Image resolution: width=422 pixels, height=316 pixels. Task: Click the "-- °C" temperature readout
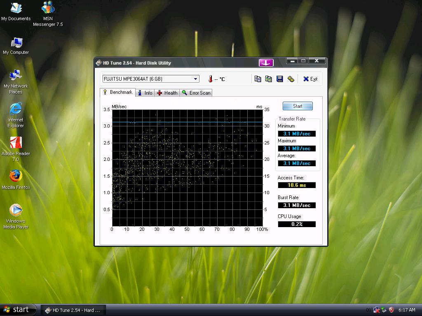tap(219, 79)
